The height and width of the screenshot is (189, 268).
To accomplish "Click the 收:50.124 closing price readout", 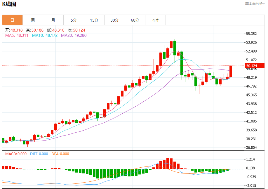I will pos(76,30).
